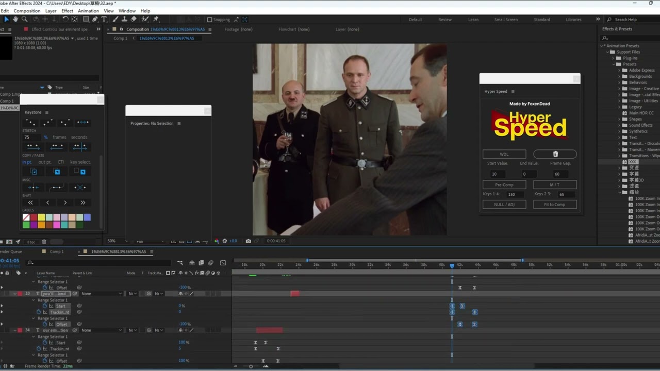This screenshot has height=371, width=660.
Task: Select Keystone 'seconds' stretch unit
Action: (79, 137)
